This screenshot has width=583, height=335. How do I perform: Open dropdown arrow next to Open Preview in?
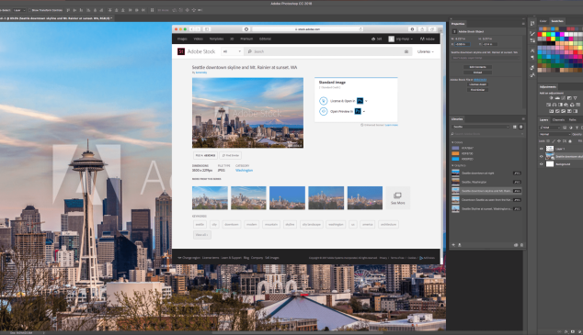pyautogui.click(x=364, y=111)
